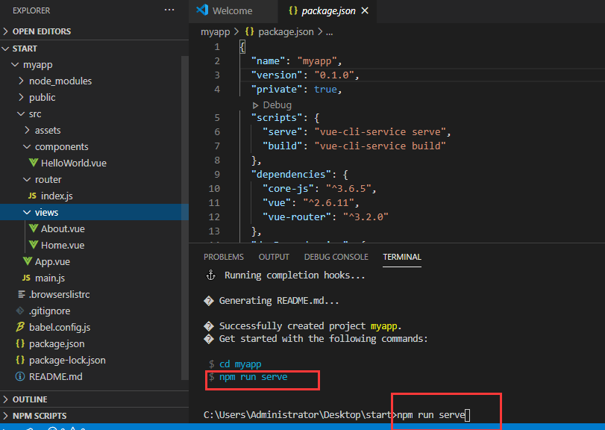The width and height of the screenshot is (605, 430).
Task: Click the VS Code logo on Welcome tab
Action: pyautogui.click(x=203, y=10)
